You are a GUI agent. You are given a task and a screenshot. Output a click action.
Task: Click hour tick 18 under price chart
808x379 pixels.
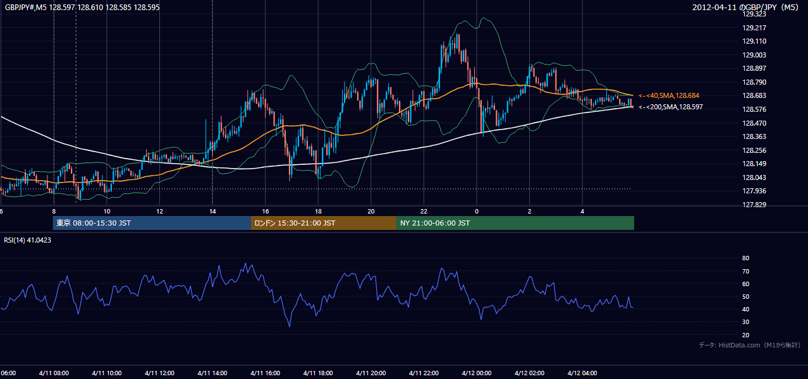[318, 211]
